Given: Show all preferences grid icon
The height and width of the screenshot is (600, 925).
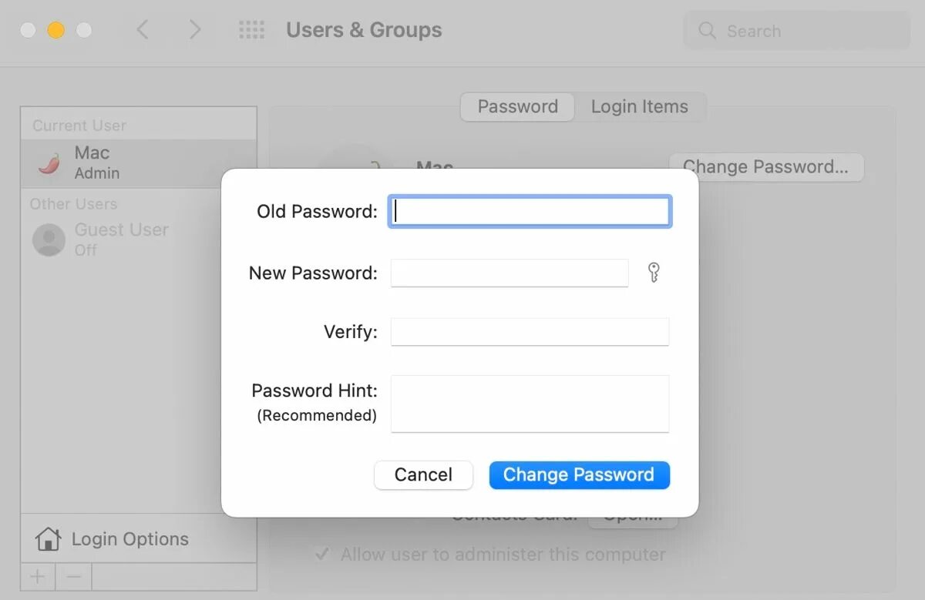Looking at the screenshot, I should [x=251, y=30].
